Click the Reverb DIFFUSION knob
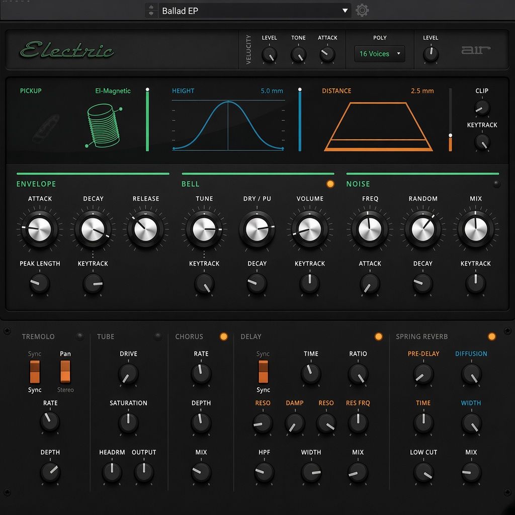Viewport: 515px width, 515px height. coord(471,374)
